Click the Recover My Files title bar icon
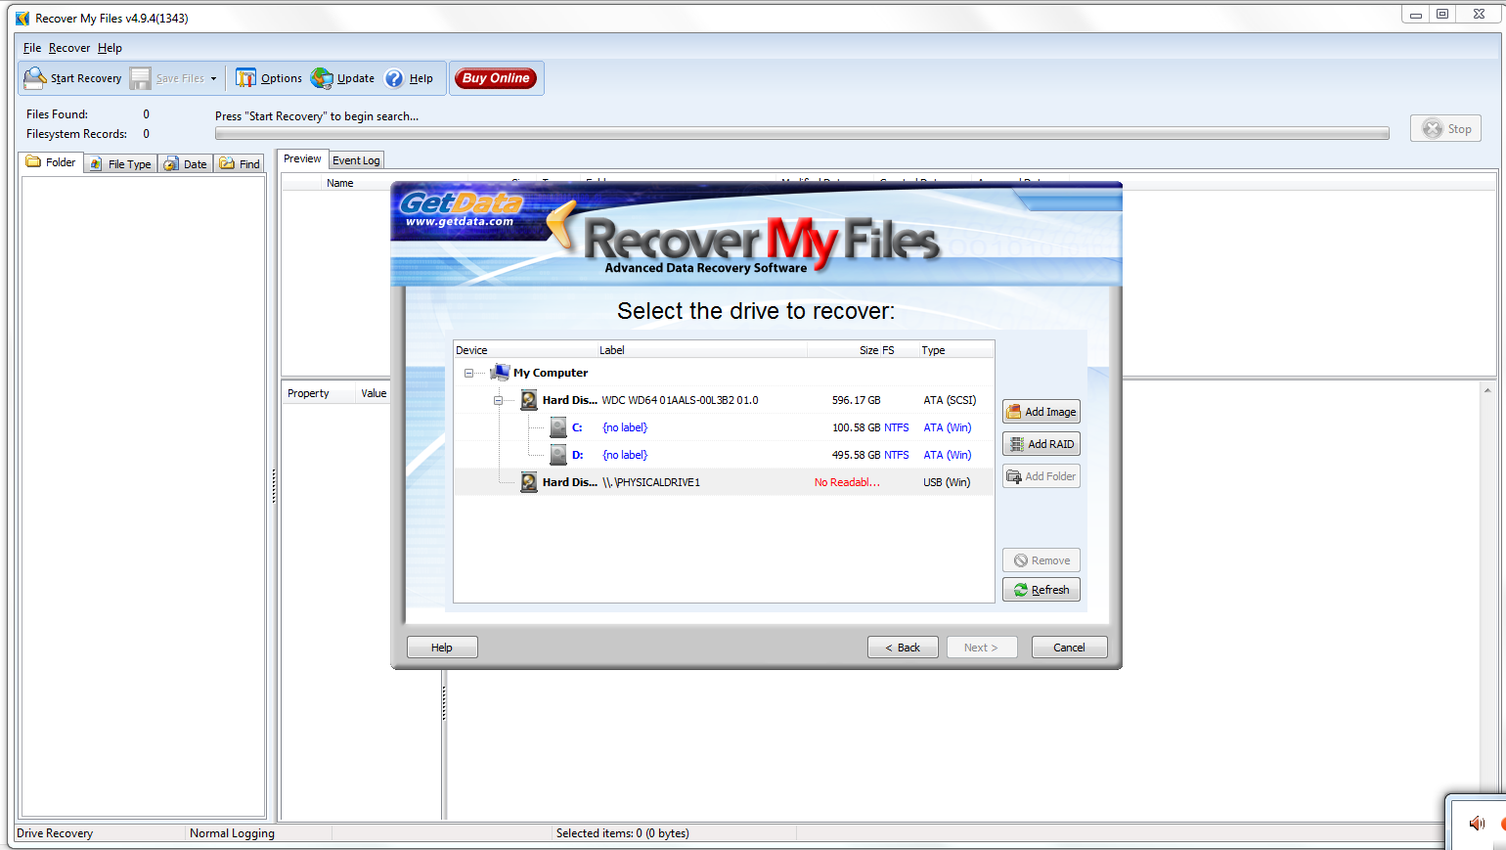The height and width of the screenshot is (850, 1506). click(x=22, y=19)
